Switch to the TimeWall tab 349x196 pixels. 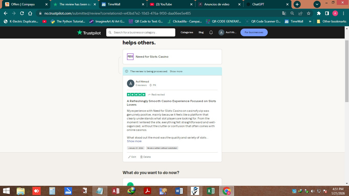pos(123,4)
